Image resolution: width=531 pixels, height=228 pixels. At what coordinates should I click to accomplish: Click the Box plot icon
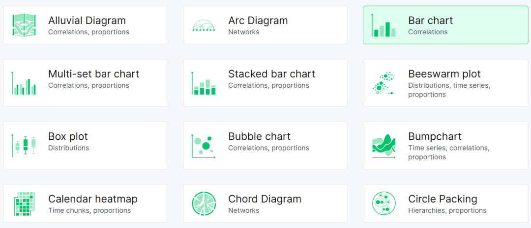[24, 146]
